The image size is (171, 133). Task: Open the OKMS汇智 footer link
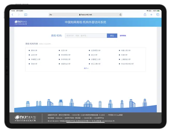88,118
